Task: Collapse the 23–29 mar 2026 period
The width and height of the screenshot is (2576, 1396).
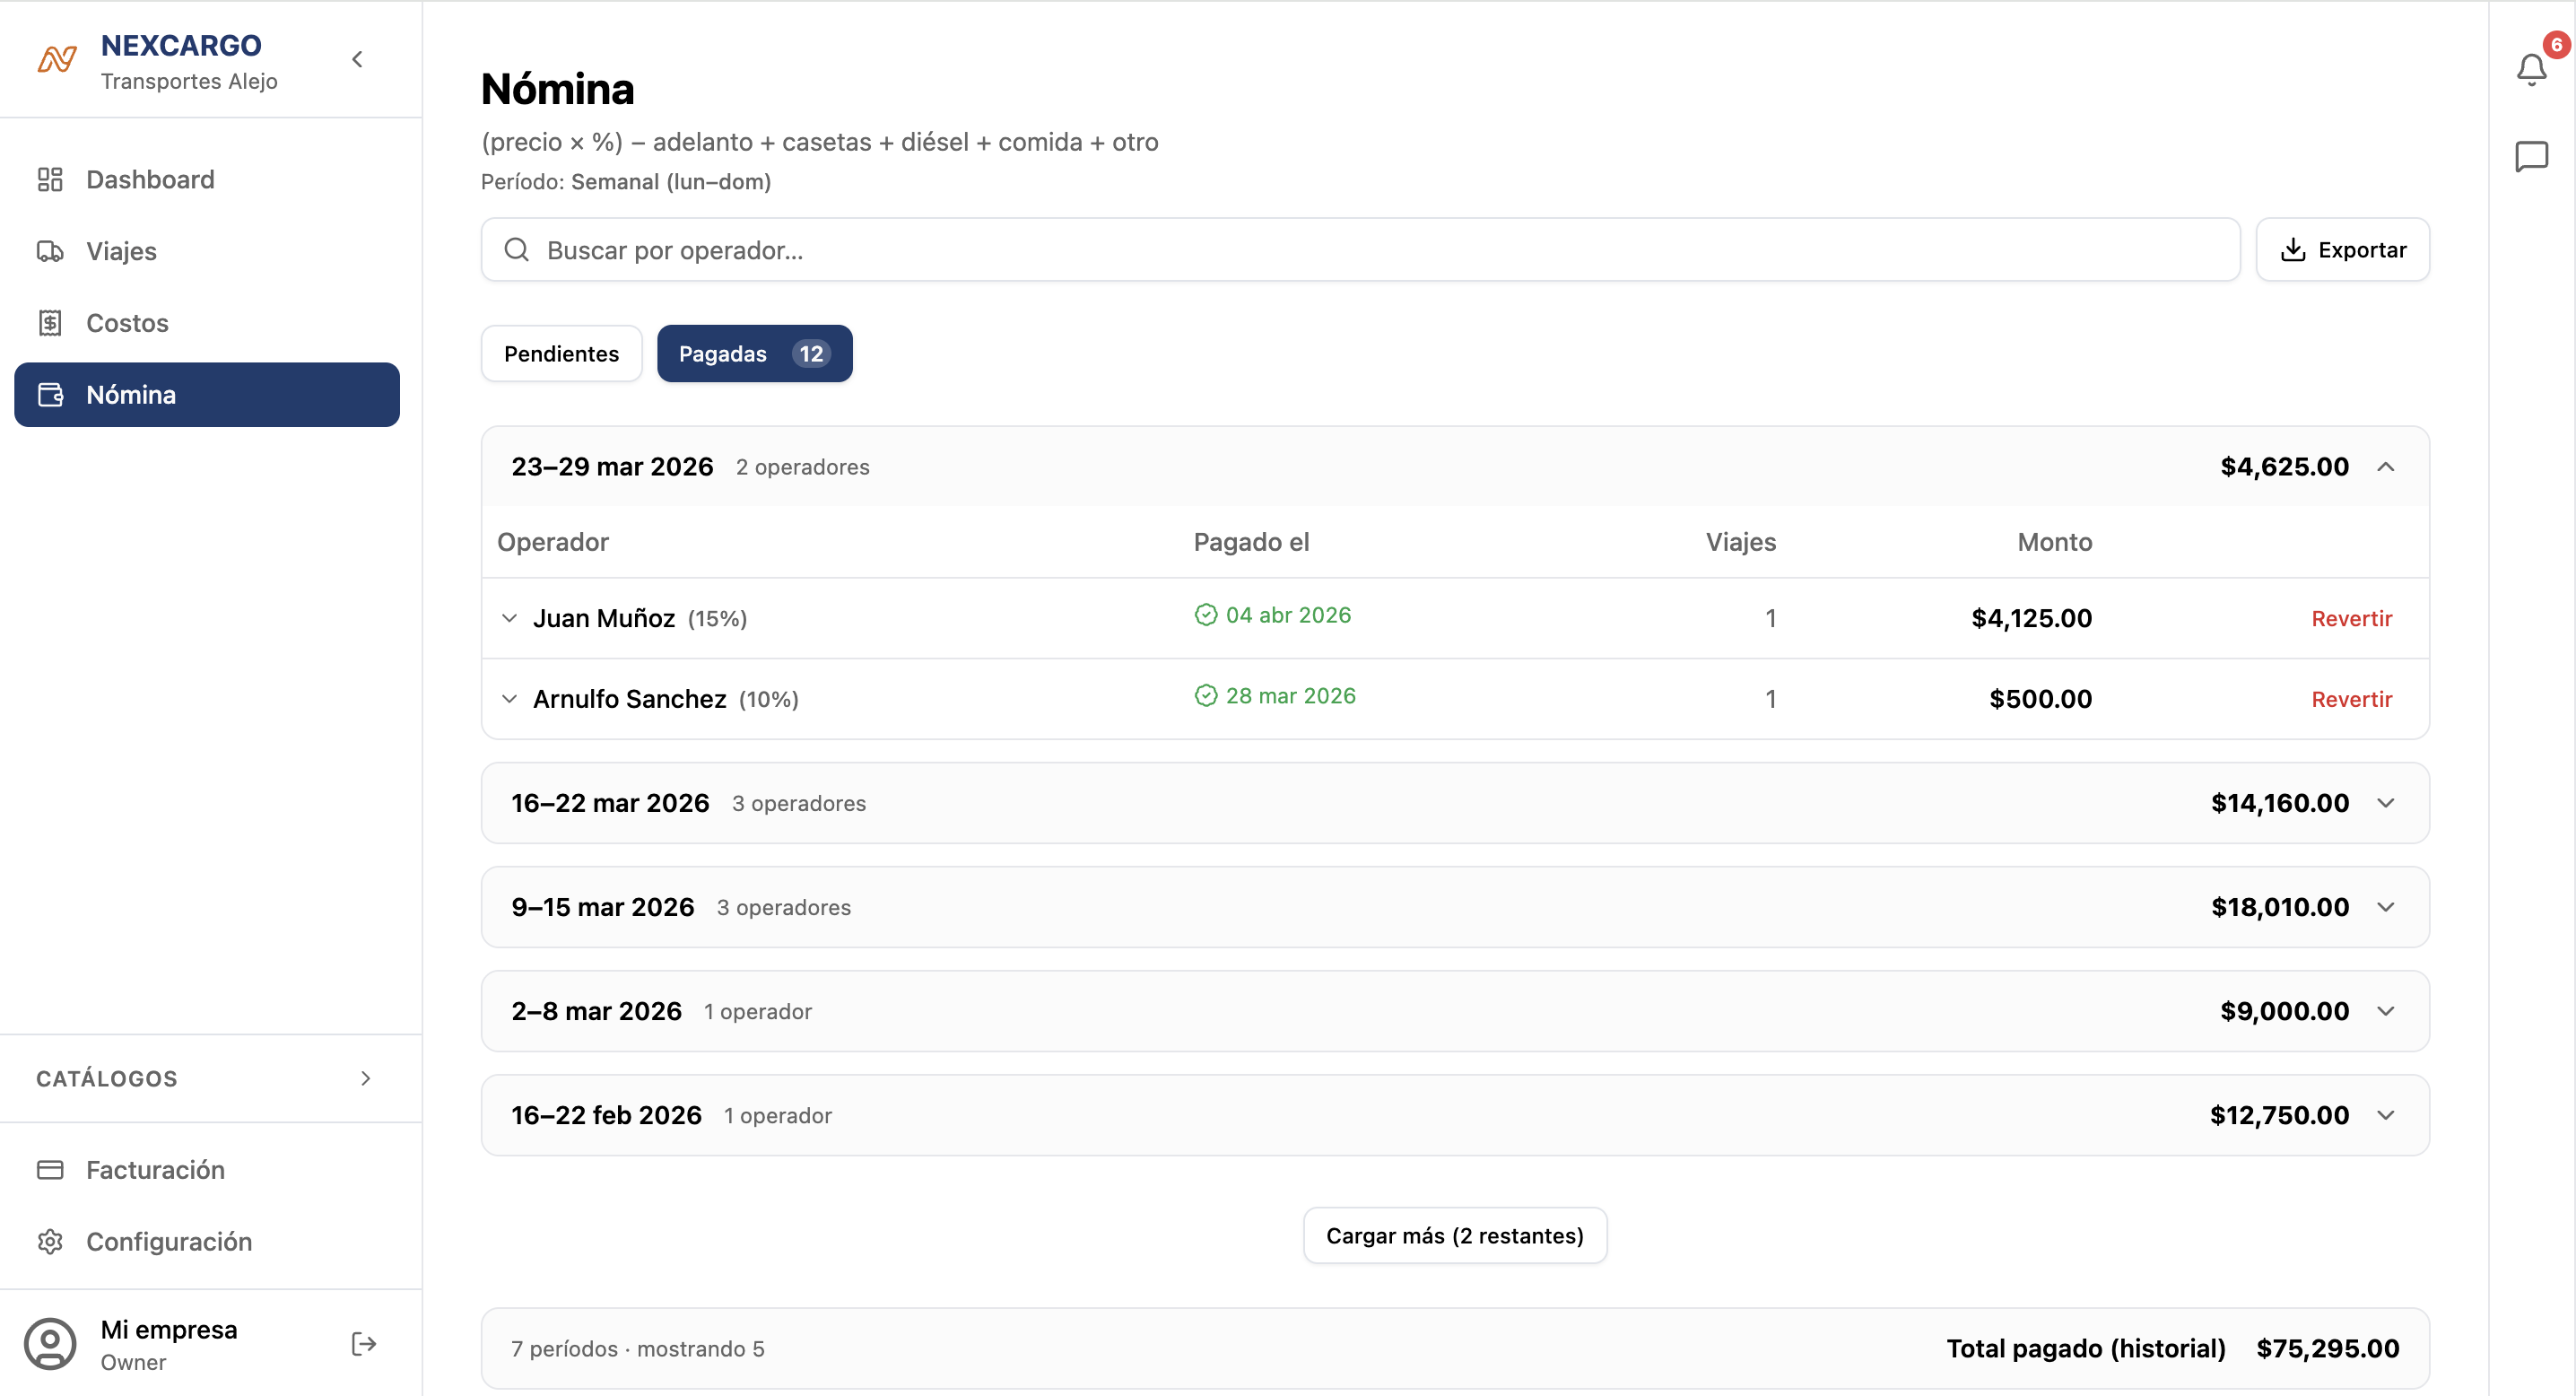Action: pos(2385,467)
